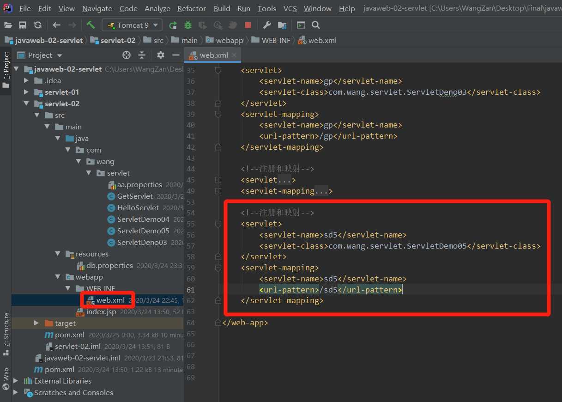
Task: Open the Refactor menu
Action: click(192, 9)
